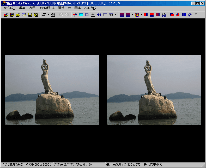Open the ヘルプ(H) menu
The height and width of the screenshot is (168, 206).
tap(90, 8)
